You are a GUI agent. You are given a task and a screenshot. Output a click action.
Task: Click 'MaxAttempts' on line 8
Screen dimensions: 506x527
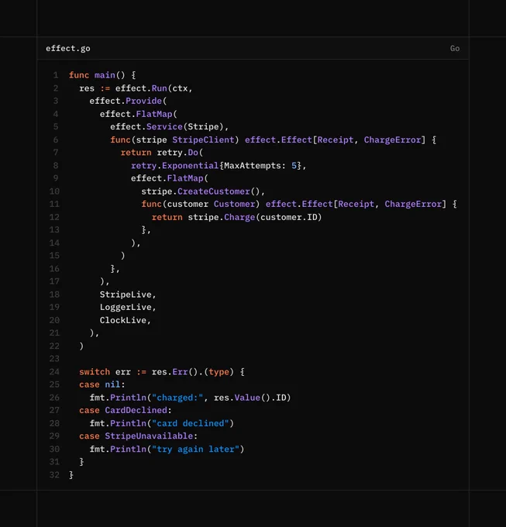coord(253,166)
